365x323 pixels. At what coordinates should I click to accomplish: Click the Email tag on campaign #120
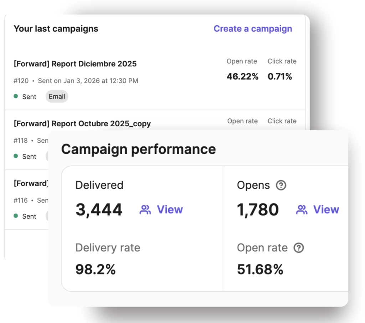coord(57,96)
